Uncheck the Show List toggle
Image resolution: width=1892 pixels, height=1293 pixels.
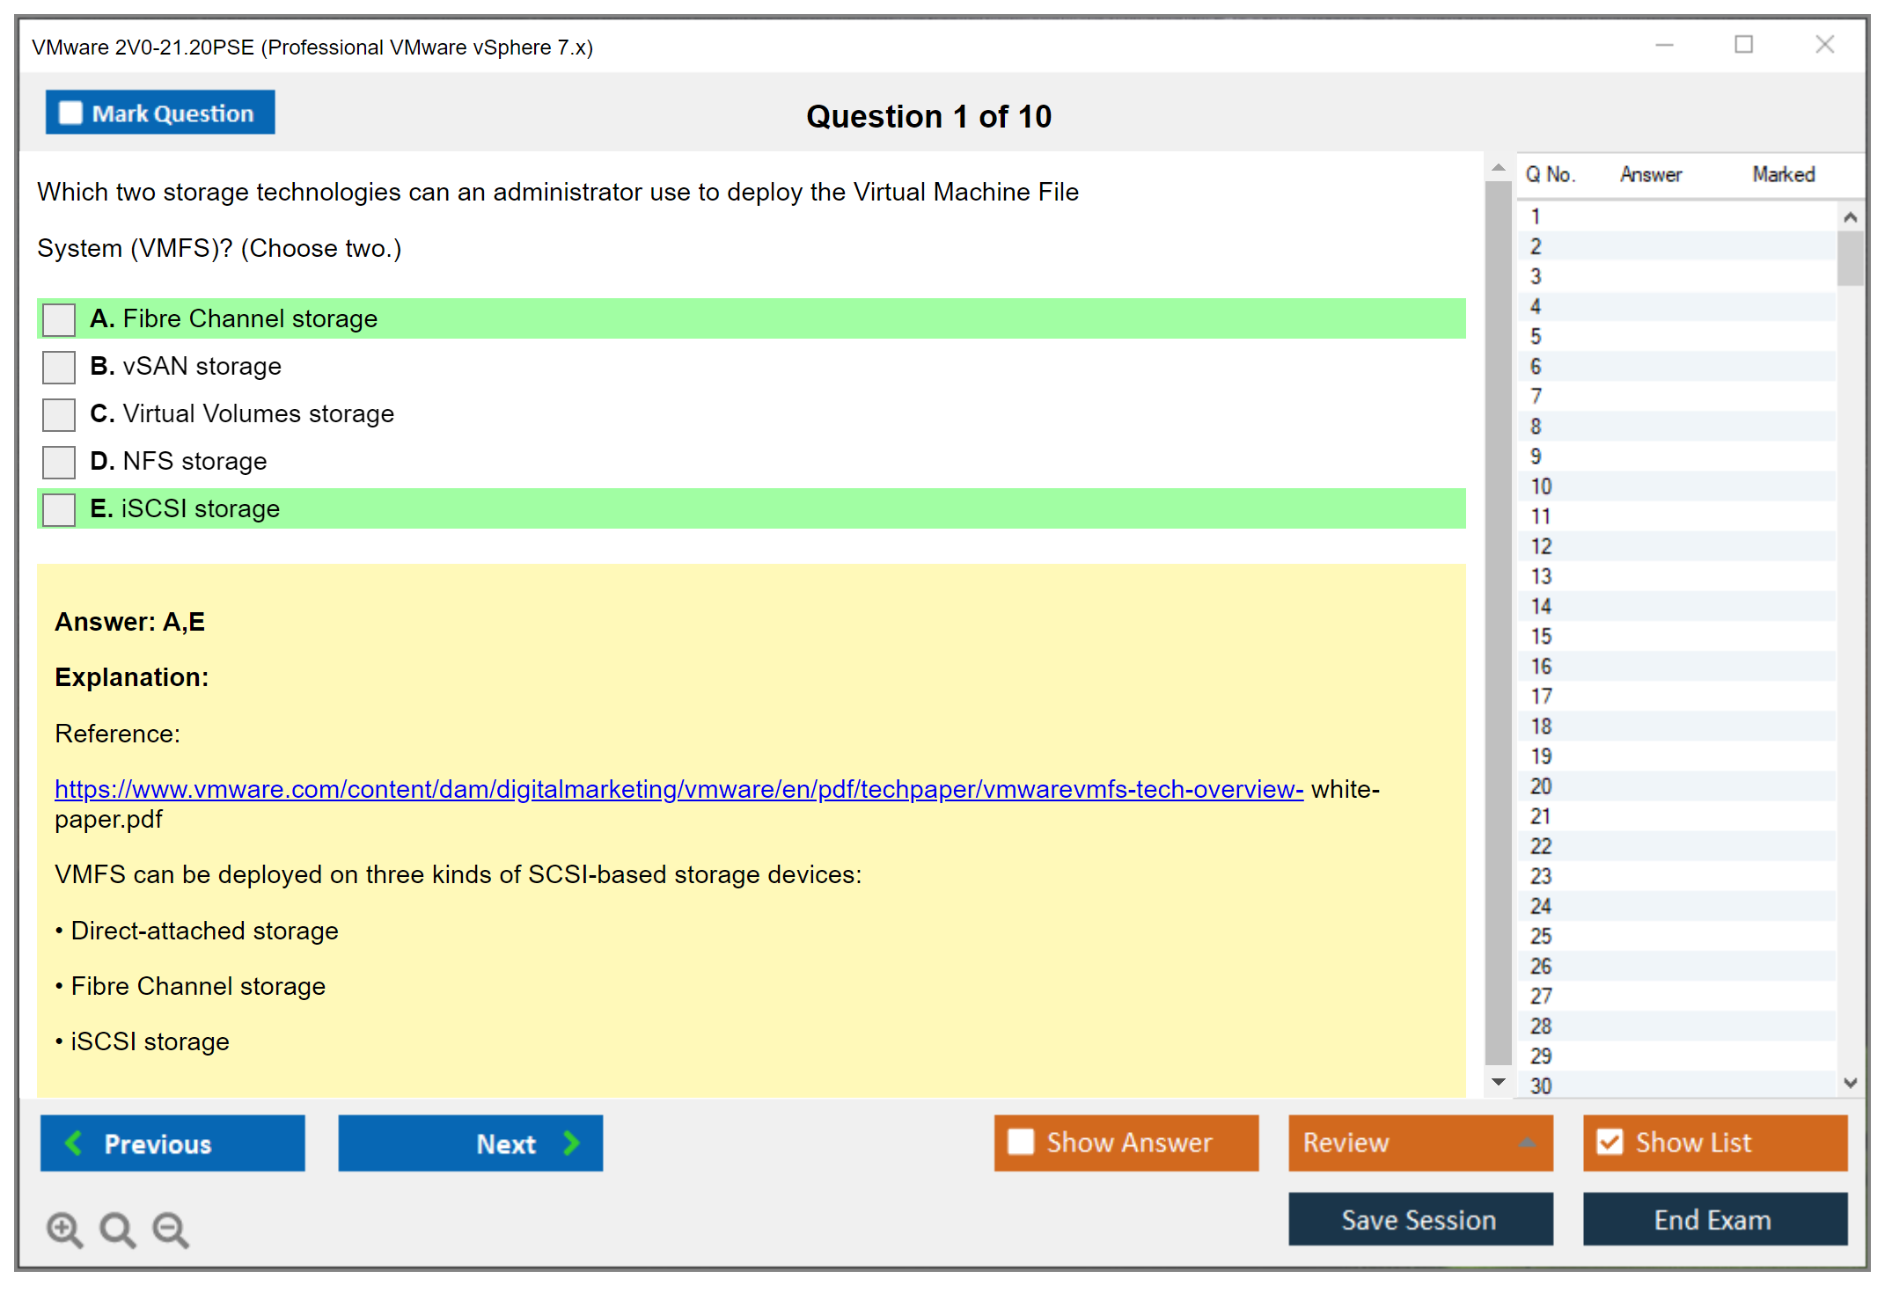click(x=1610, y=1142)
